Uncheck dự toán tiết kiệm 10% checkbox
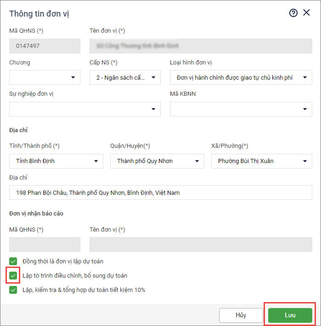The image size is (321, 326). 13,290
